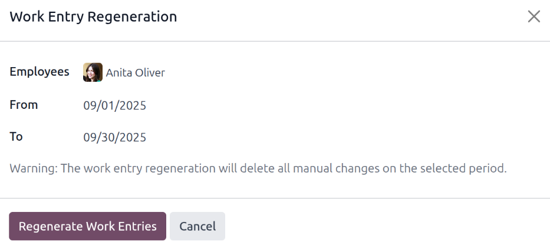
Task: Click the word Warning in the notice
Action: 32,168
